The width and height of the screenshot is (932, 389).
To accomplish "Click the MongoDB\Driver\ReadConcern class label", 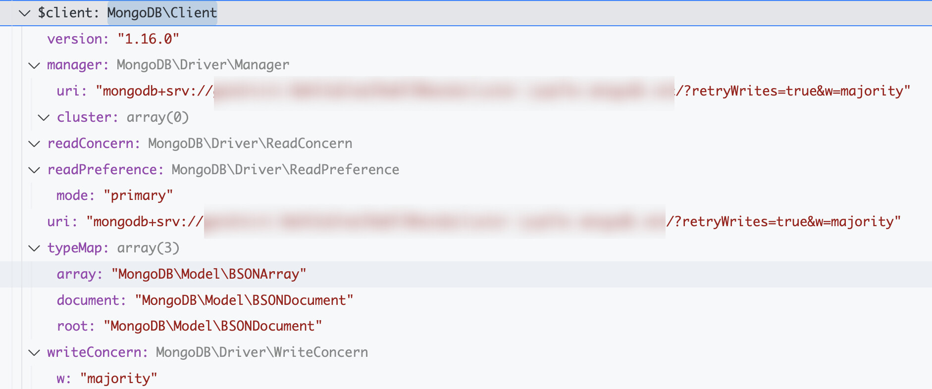I will coord(250,144).
